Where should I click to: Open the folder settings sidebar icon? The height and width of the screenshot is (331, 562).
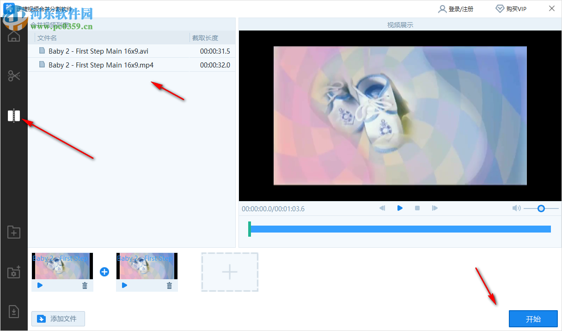coord(14,272)
